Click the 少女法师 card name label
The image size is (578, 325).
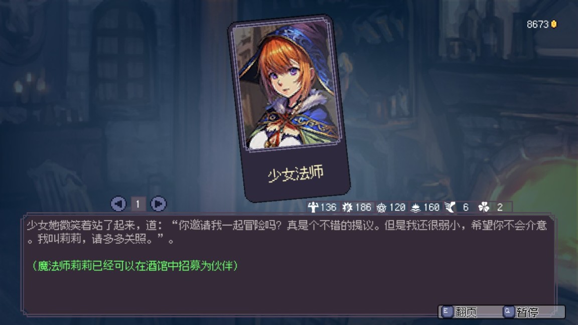point(296,174)
